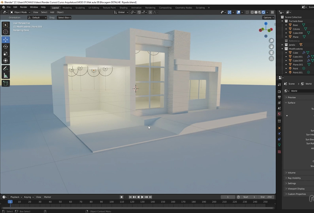This screenshot has height=213, width=314.
Task: Switch to rendered viewport shading
Action: (264, 12)
